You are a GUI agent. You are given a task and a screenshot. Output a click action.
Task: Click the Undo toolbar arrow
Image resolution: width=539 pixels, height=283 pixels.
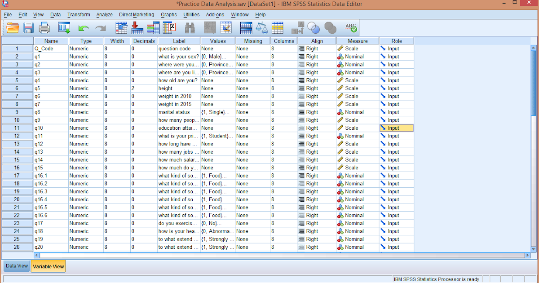84,27
